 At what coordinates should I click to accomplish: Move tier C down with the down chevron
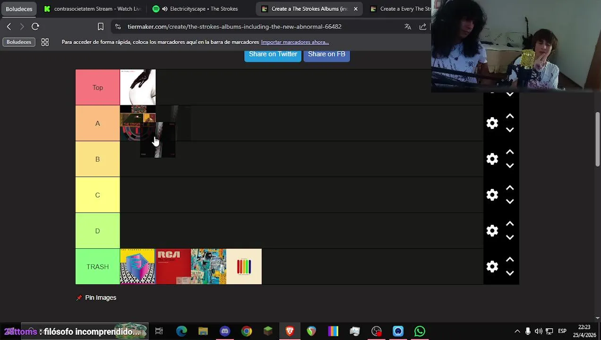coord(510,202)
